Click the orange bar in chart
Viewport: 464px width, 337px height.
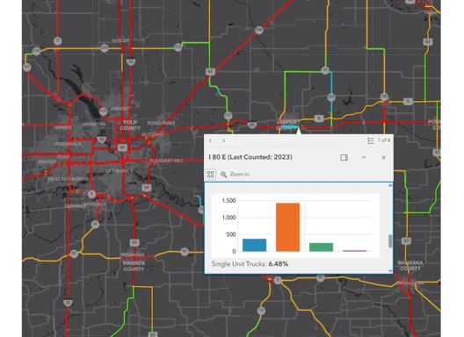pos(287,227)
